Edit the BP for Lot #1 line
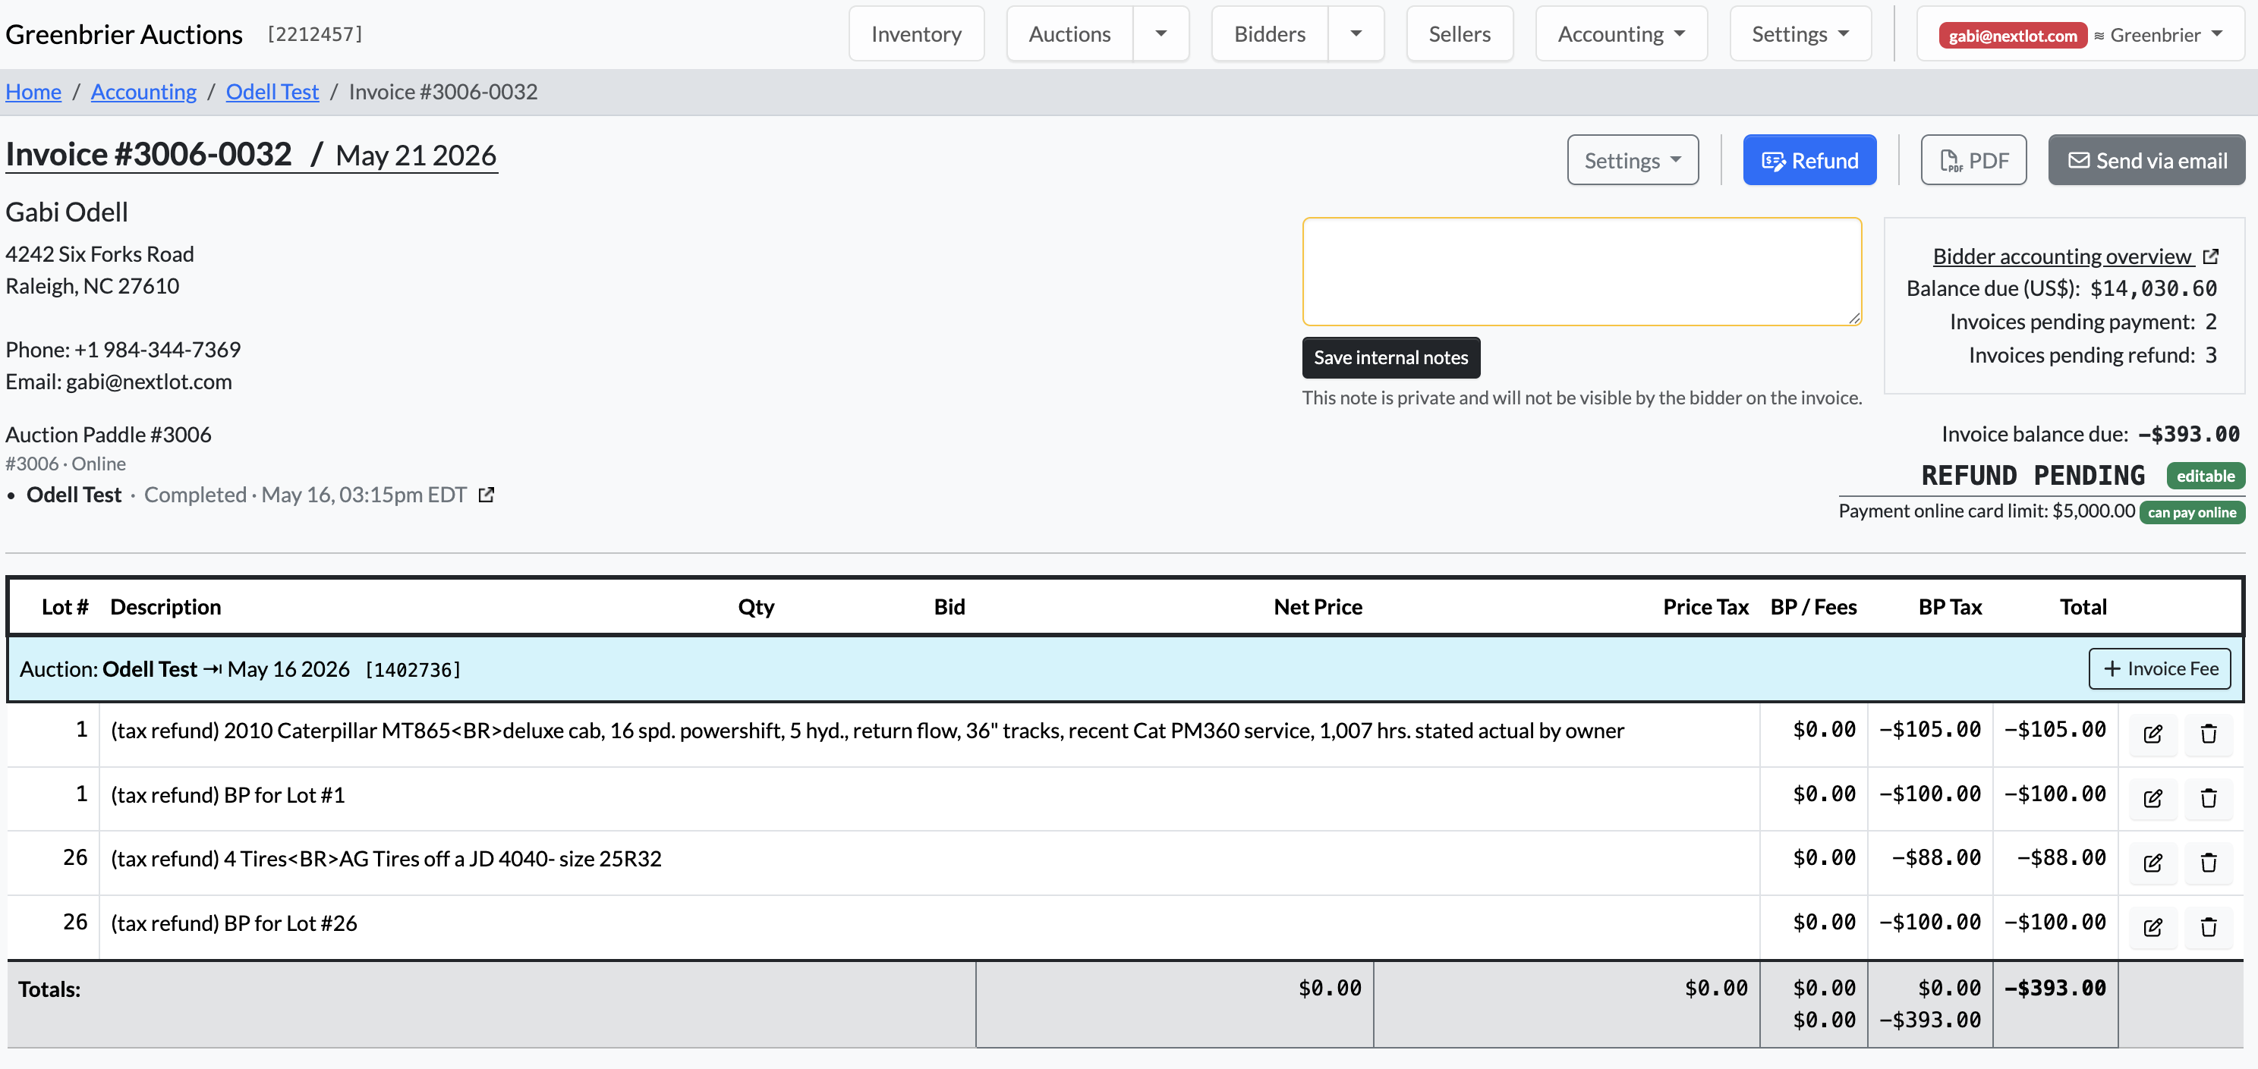Screen dimensions: 2258x1069 pyautogui.click(x=2153, y=798)
